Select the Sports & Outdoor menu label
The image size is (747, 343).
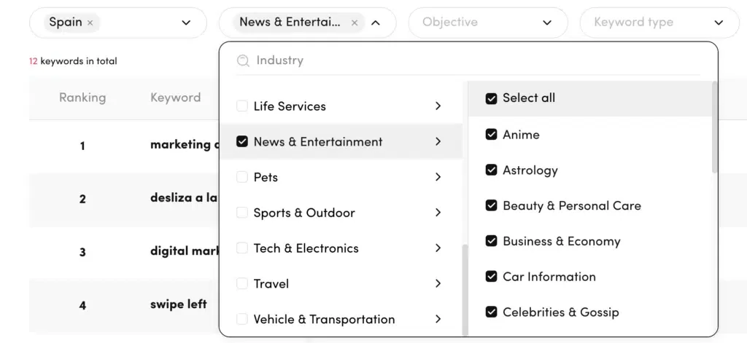pos(304,212)
